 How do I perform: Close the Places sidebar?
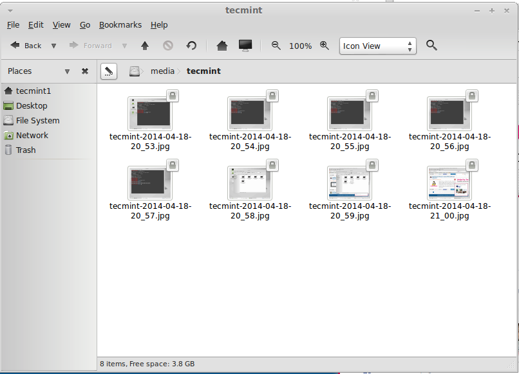85,71
